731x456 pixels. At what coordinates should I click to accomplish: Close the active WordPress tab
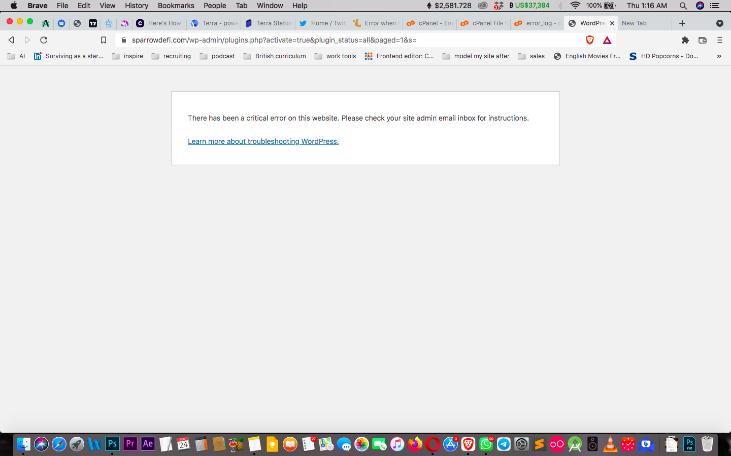(612, 23)
